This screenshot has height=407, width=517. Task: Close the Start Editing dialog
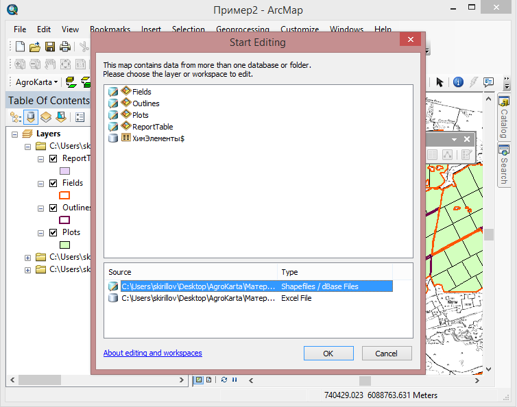(411, 40)
